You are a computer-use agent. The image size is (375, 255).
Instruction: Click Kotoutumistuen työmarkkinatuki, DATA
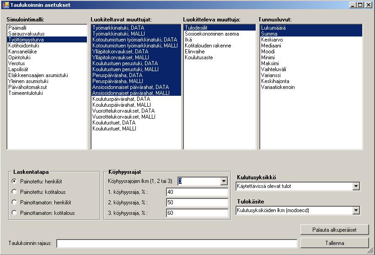coord(136,40)
